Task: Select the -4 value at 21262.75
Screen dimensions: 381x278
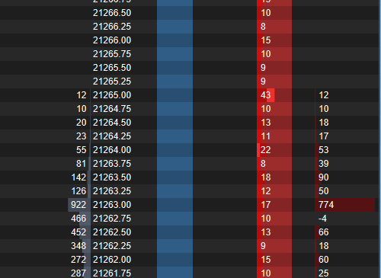Action: pos(322,219)
